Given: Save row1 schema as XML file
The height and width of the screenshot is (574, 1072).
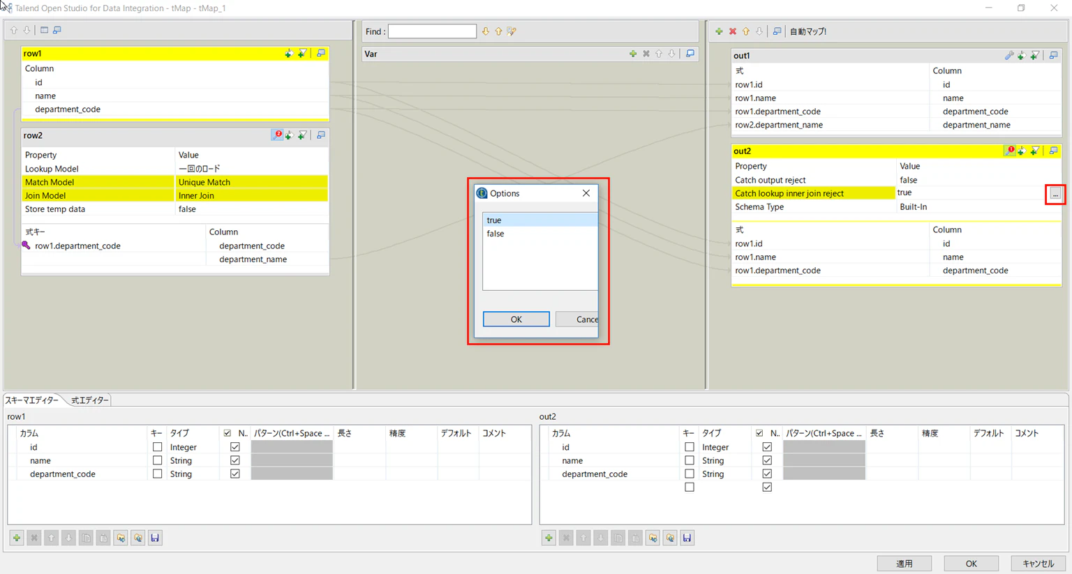Looking at the screenshot, I should (x=155, y=538).
